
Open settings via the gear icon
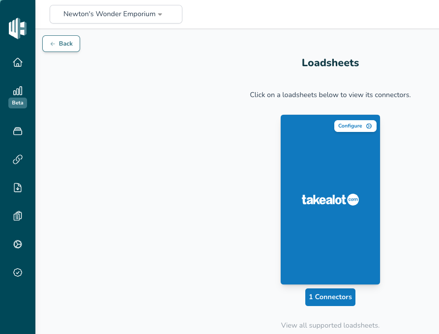click(x=18, y=244)
